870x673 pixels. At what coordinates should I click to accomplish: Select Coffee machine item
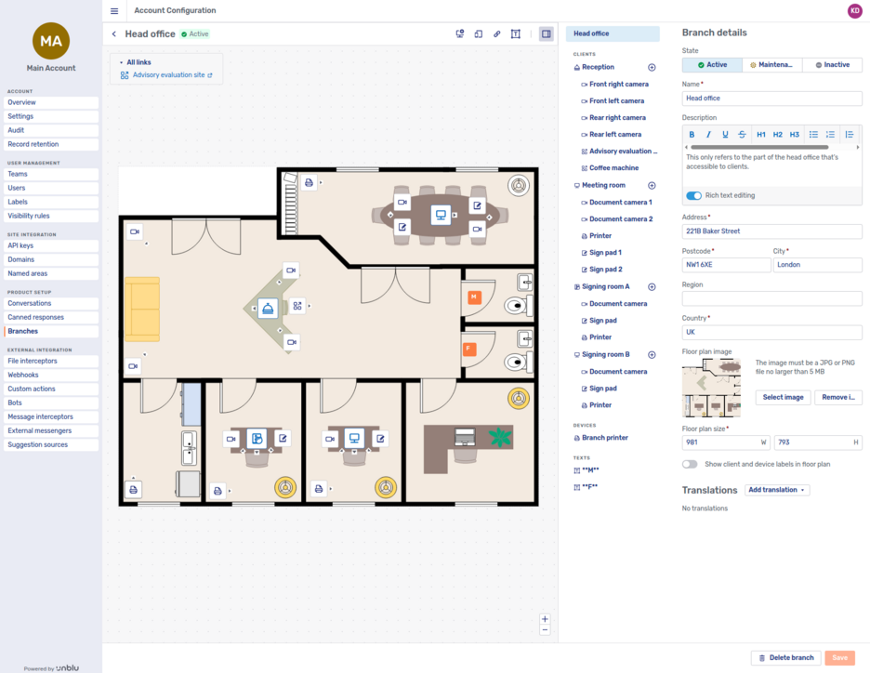click(613, 168)
